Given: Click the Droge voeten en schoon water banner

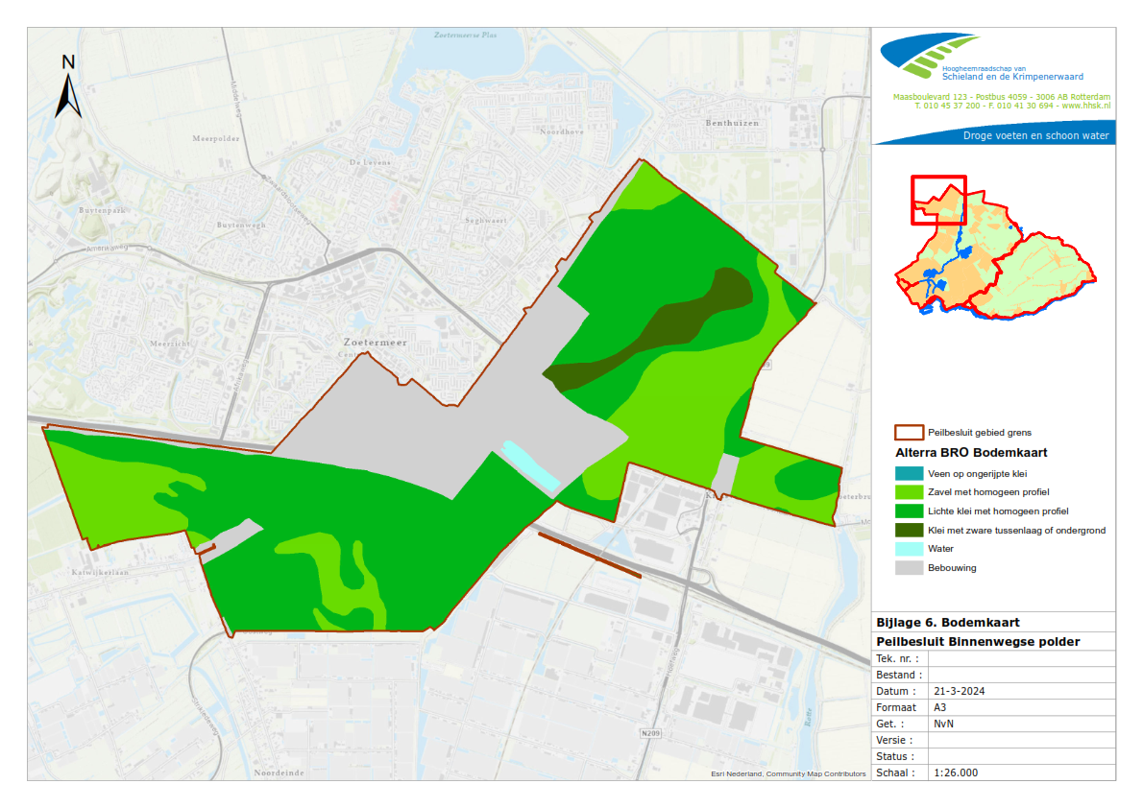Looking at the screenshot, I should tap(1035, 136).
